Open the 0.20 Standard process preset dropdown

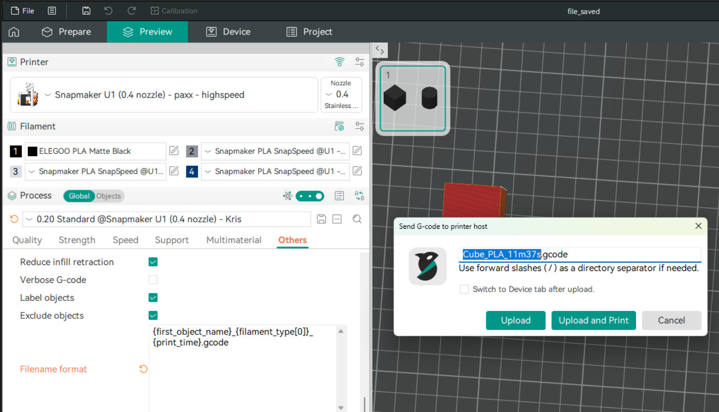pos(167,219)
